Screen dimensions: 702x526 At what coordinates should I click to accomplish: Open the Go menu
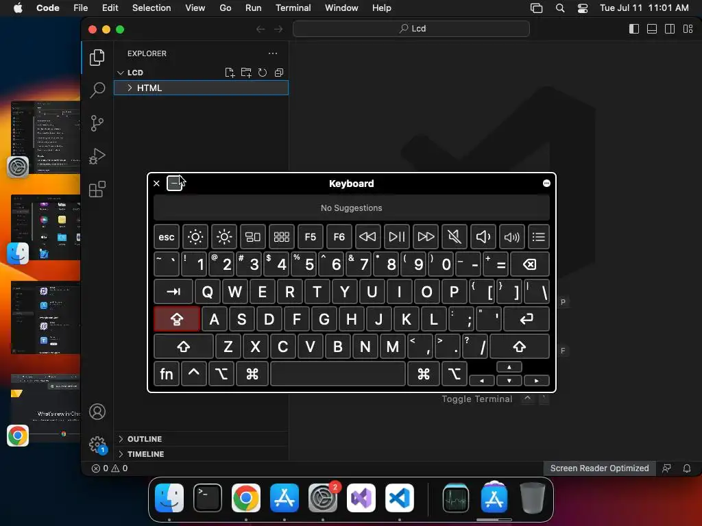coord(225,8)
